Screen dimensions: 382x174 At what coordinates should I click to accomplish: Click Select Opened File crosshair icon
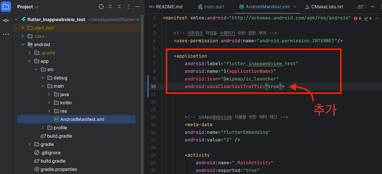(101, 7)
